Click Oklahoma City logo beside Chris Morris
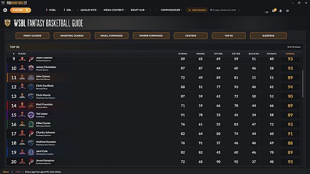Image resolution: width=310 pixels, height=174 pixels. point(31,96)
